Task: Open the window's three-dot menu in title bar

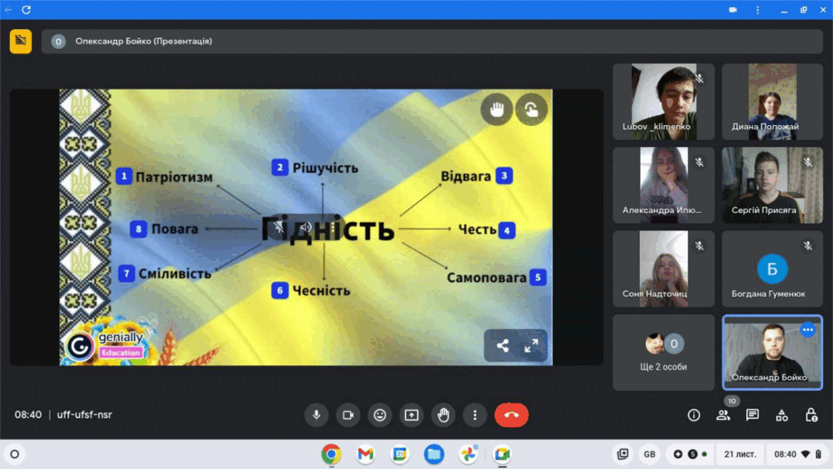Action: (758, 10)
